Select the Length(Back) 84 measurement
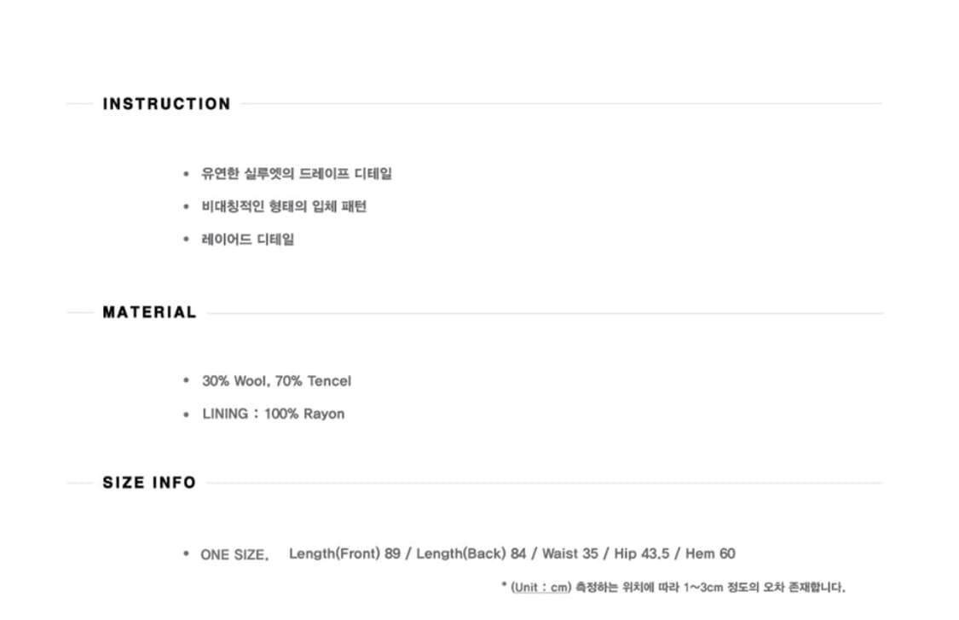This screenshot has height=620, width=959. [471, 553]
